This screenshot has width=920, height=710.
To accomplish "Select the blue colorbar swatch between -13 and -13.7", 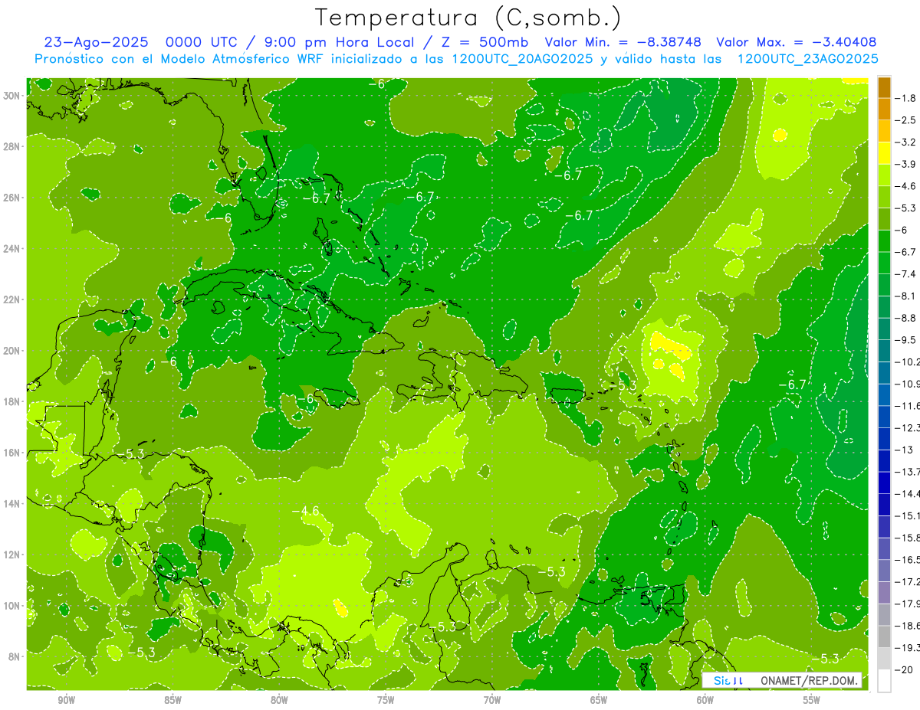I will [x=884, y=460].
